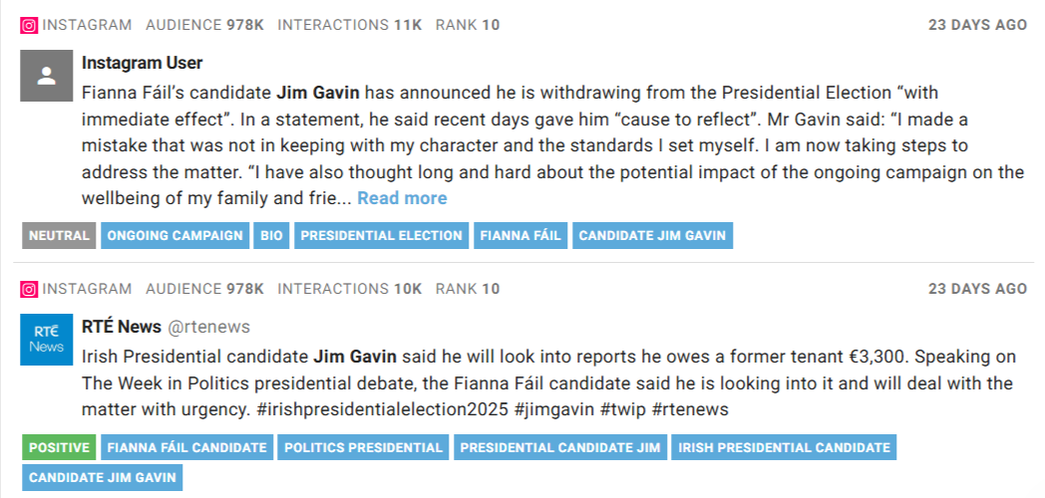
Task: Click the first post's CANDIDATE JIM GAVIN tag
Action: click(653, 236)
